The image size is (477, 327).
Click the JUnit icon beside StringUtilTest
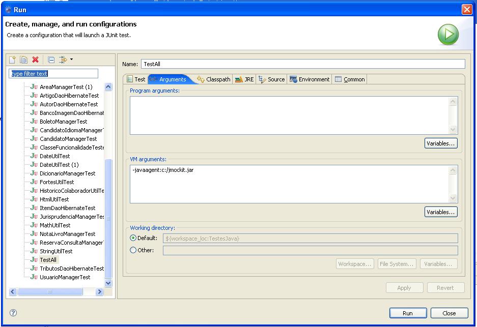(34, 251)
